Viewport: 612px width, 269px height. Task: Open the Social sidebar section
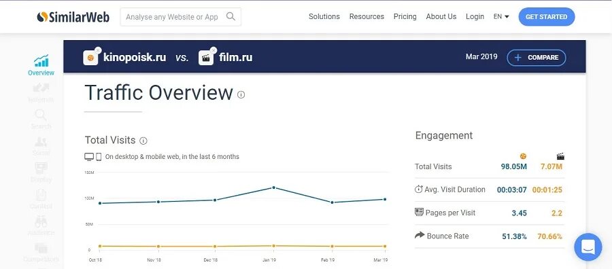point(41,146)
